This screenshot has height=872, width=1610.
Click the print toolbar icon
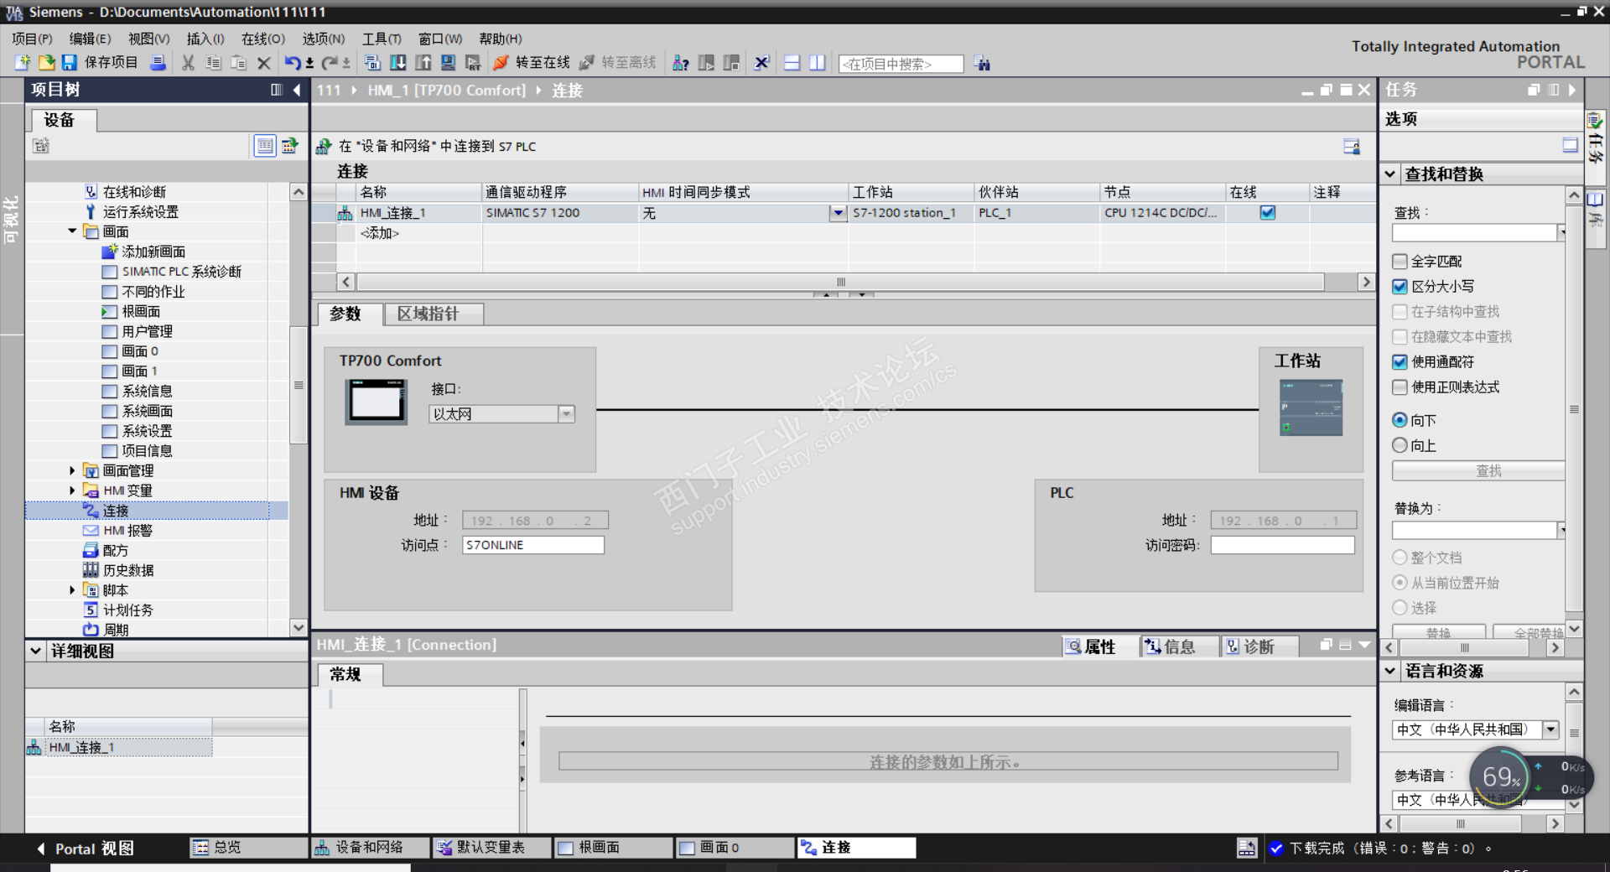click(158, 63)
